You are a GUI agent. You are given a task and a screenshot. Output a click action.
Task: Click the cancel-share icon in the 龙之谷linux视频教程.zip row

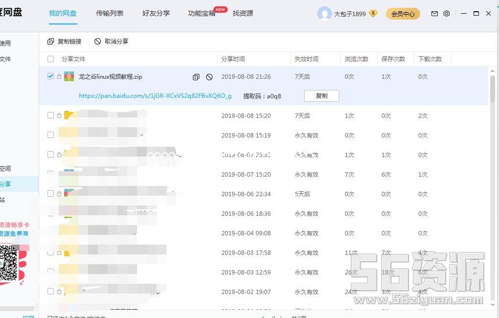[209, 77]
